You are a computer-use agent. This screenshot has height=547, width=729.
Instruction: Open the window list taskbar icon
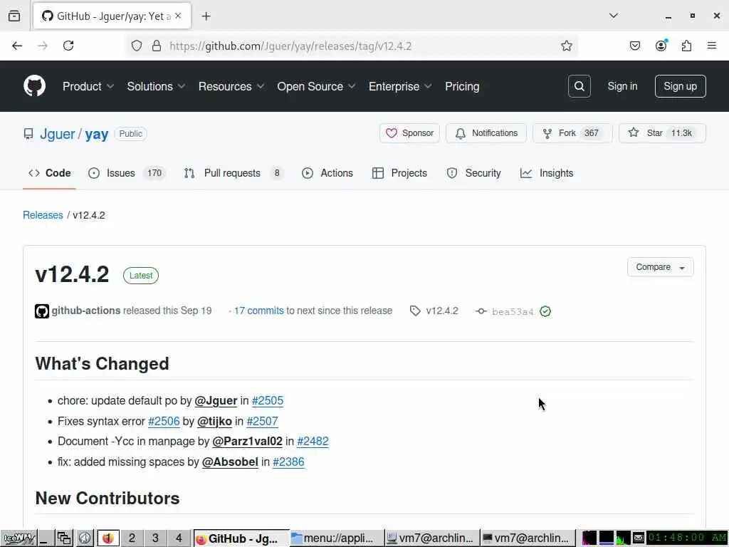tap(63, 538)
